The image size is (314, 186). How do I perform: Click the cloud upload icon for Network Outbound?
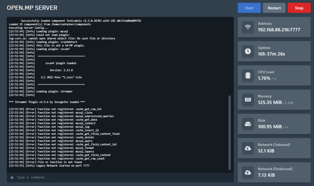point(248,172)
